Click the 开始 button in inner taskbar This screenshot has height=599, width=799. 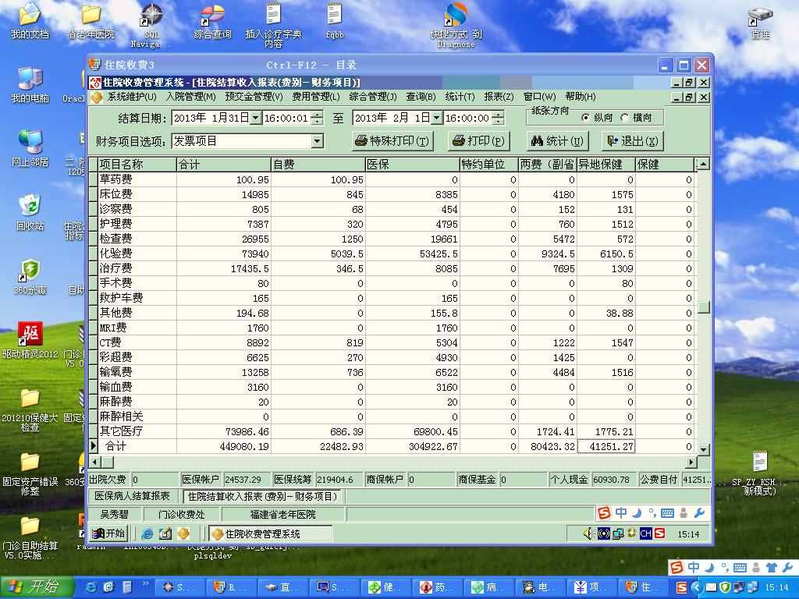click(108, 534)
